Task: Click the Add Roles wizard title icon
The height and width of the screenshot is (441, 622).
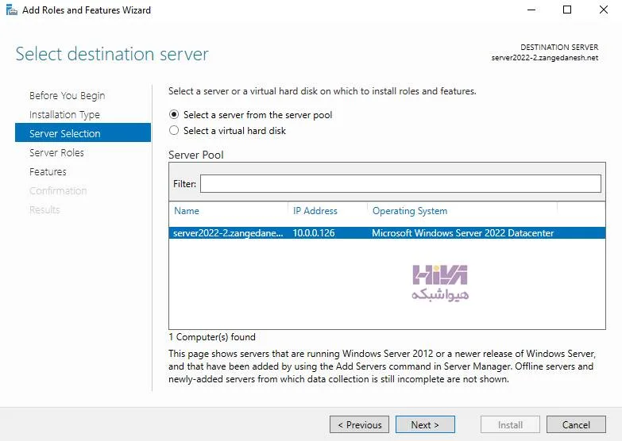Action: (x=11, y=10)
